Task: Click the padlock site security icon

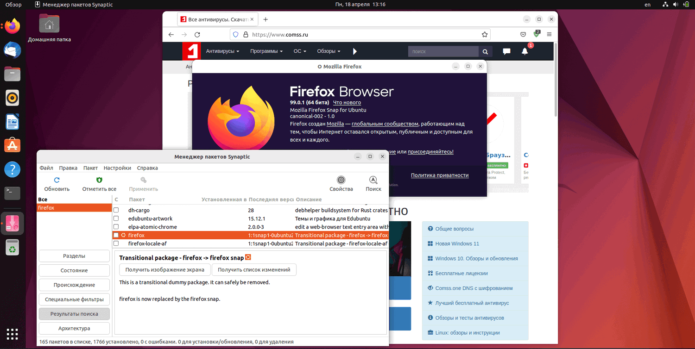Action: click(245, 35)
